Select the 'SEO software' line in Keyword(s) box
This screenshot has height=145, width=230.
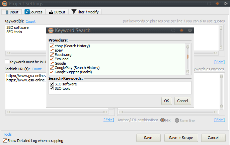(x=17, y=27)
